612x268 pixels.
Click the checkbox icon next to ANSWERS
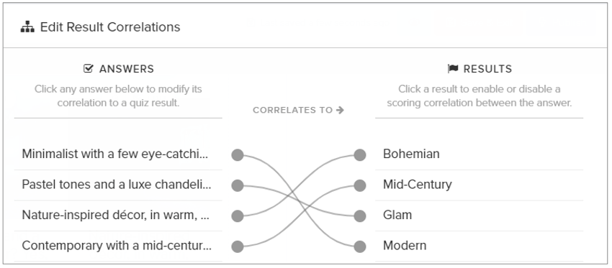coord(89,69)
